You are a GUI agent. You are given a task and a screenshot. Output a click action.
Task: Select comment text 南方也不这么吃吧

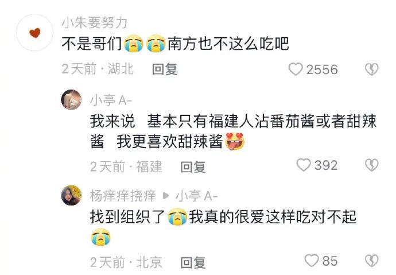(x=228, y=44)
